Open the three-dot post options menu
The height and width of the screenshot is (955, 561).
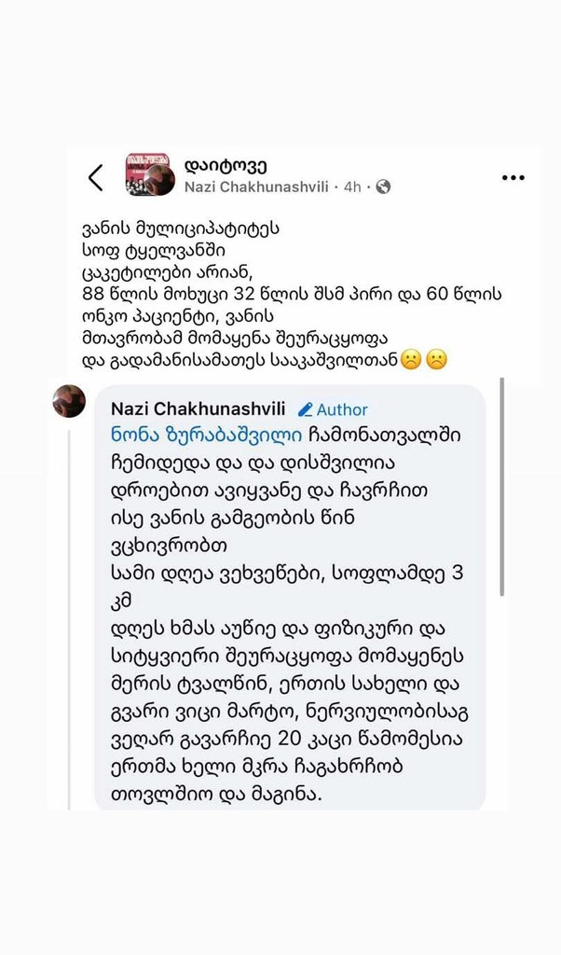tap(513, 177)
